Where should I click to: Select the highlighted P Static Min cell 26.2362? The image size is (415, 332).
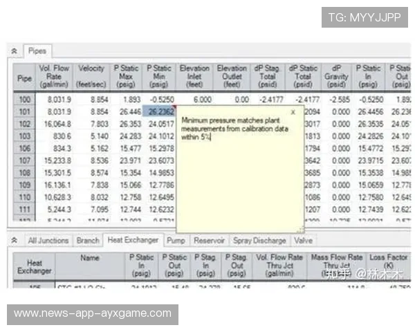point(160,111)
